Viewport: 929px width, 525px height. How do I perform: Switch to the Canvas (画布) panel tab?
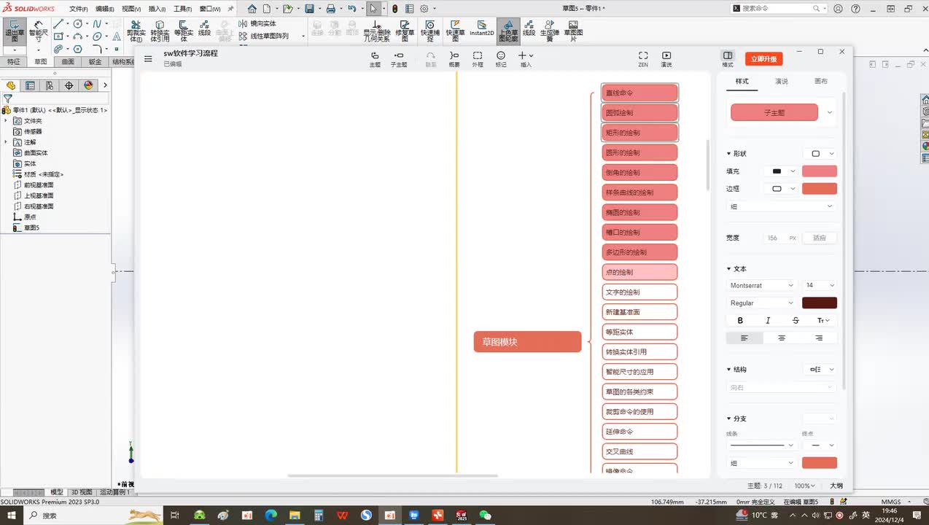coord(821,81)
